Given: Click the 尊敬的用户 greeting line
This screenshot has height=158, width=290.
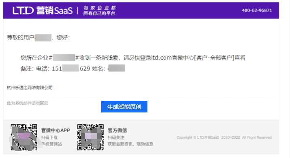Looking at the screenshot, I should tap(38, 37).
